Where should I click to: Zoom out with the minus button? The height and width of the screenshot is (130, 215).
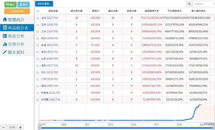tap(3, 127)
